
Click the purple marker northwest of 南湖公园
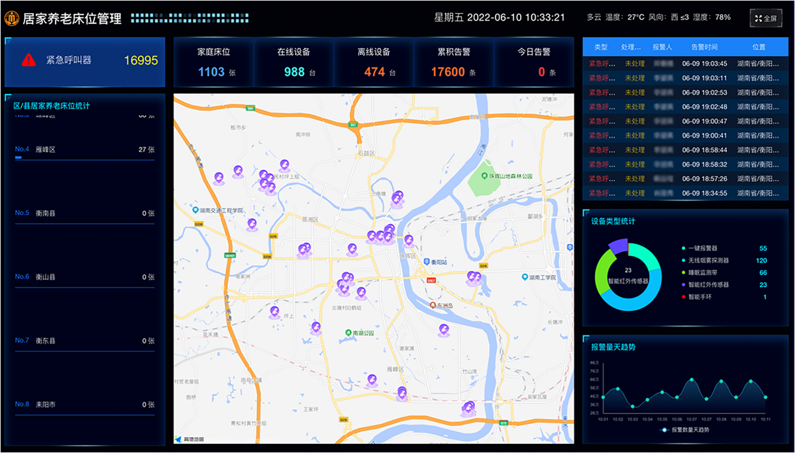click(316, 328)
